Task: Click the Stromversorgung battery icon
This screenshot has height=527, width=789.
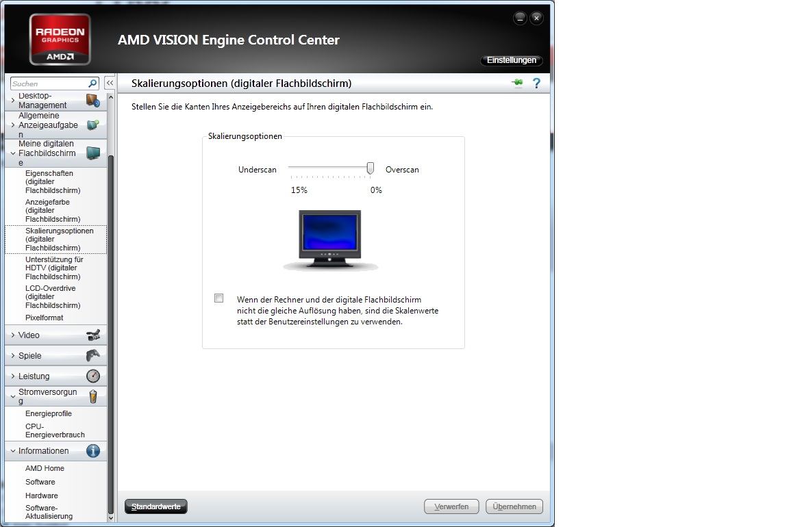Action: click(93, 396)
